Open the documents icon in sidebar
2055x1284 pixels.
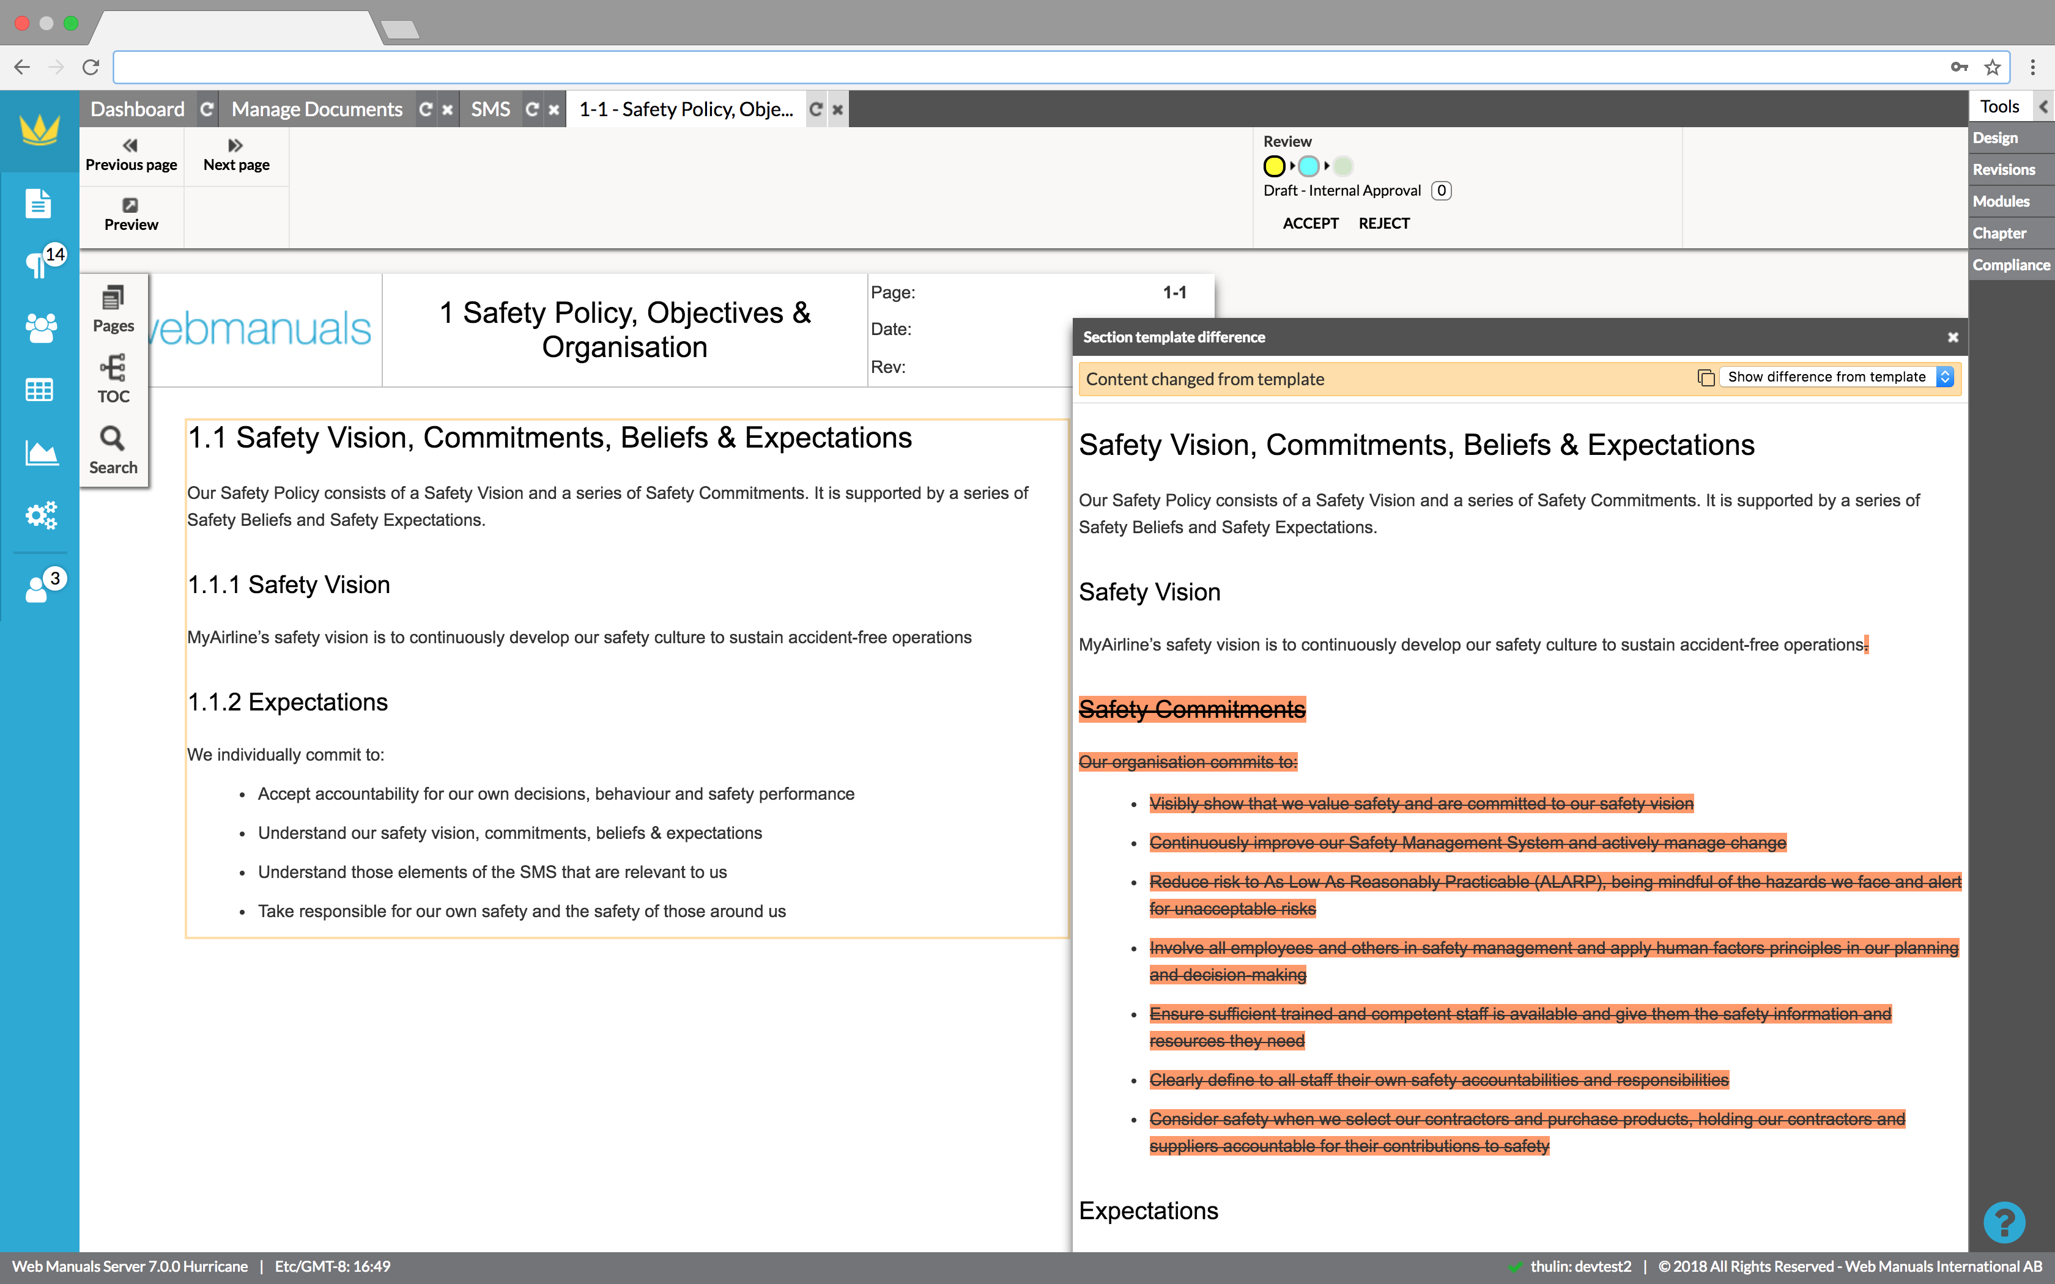click(39, 205)
